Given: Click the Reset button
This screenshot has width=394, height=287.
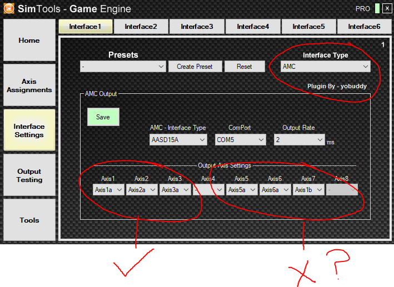Looking at the screenshot, I should click(x=245, y=67).
